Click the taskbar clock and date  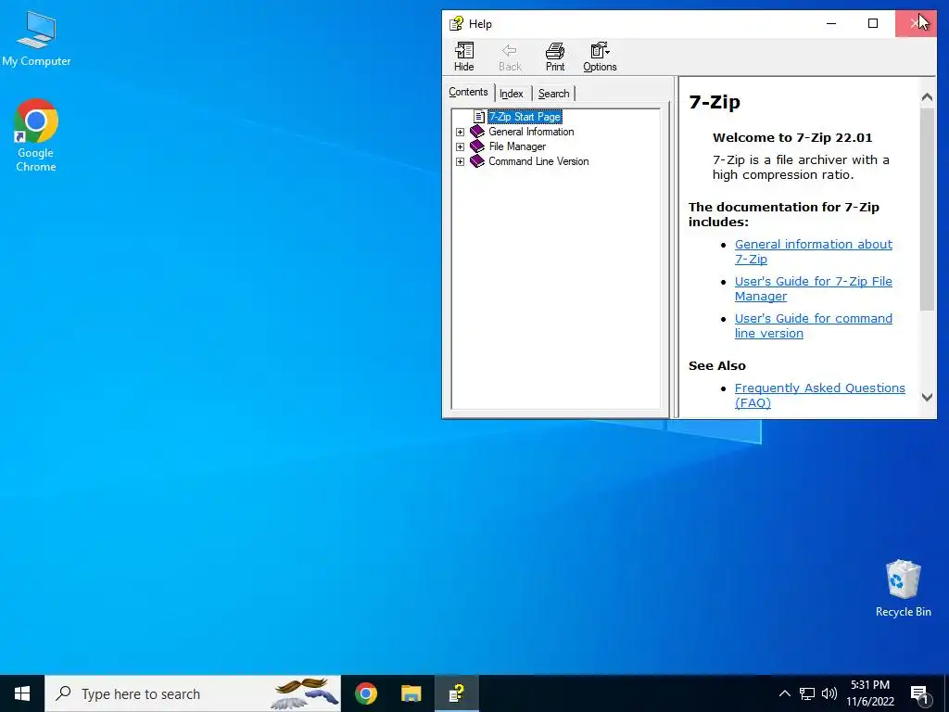tap(870, 693)
